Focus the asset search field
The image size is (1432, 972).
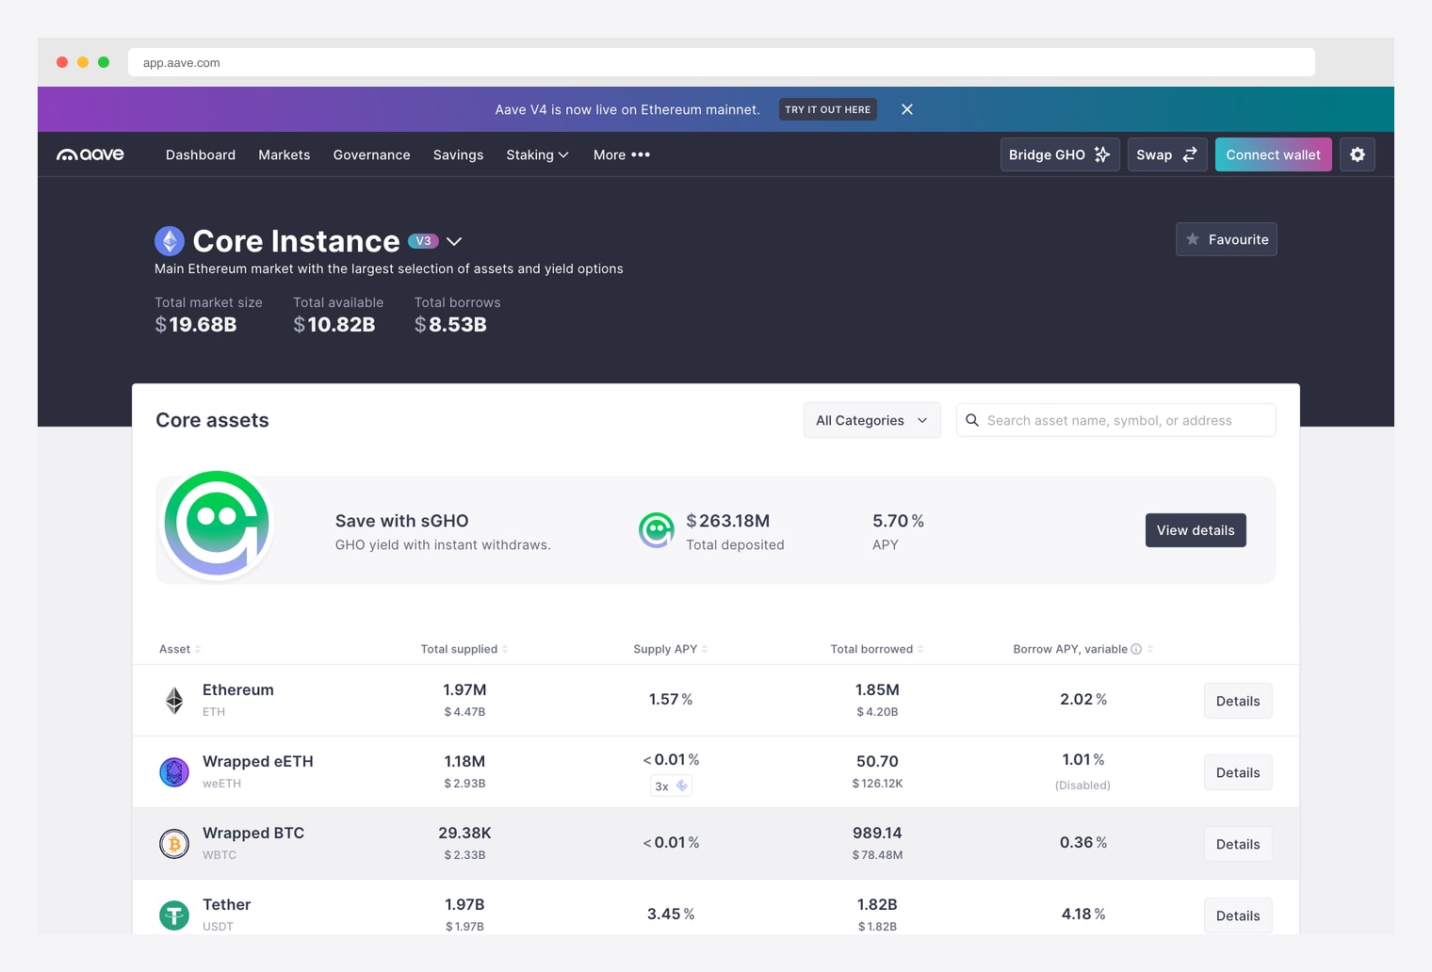pyautogui.click(x=1116, y=420)
